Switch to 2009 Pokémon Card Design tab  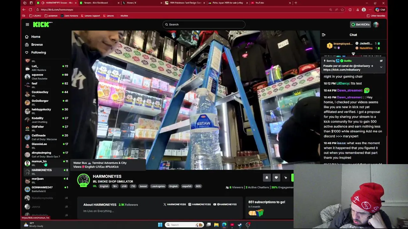coord(185,3)
